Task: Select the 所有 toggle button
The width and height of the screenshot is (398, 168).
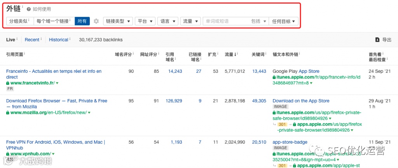Action: 82,21
